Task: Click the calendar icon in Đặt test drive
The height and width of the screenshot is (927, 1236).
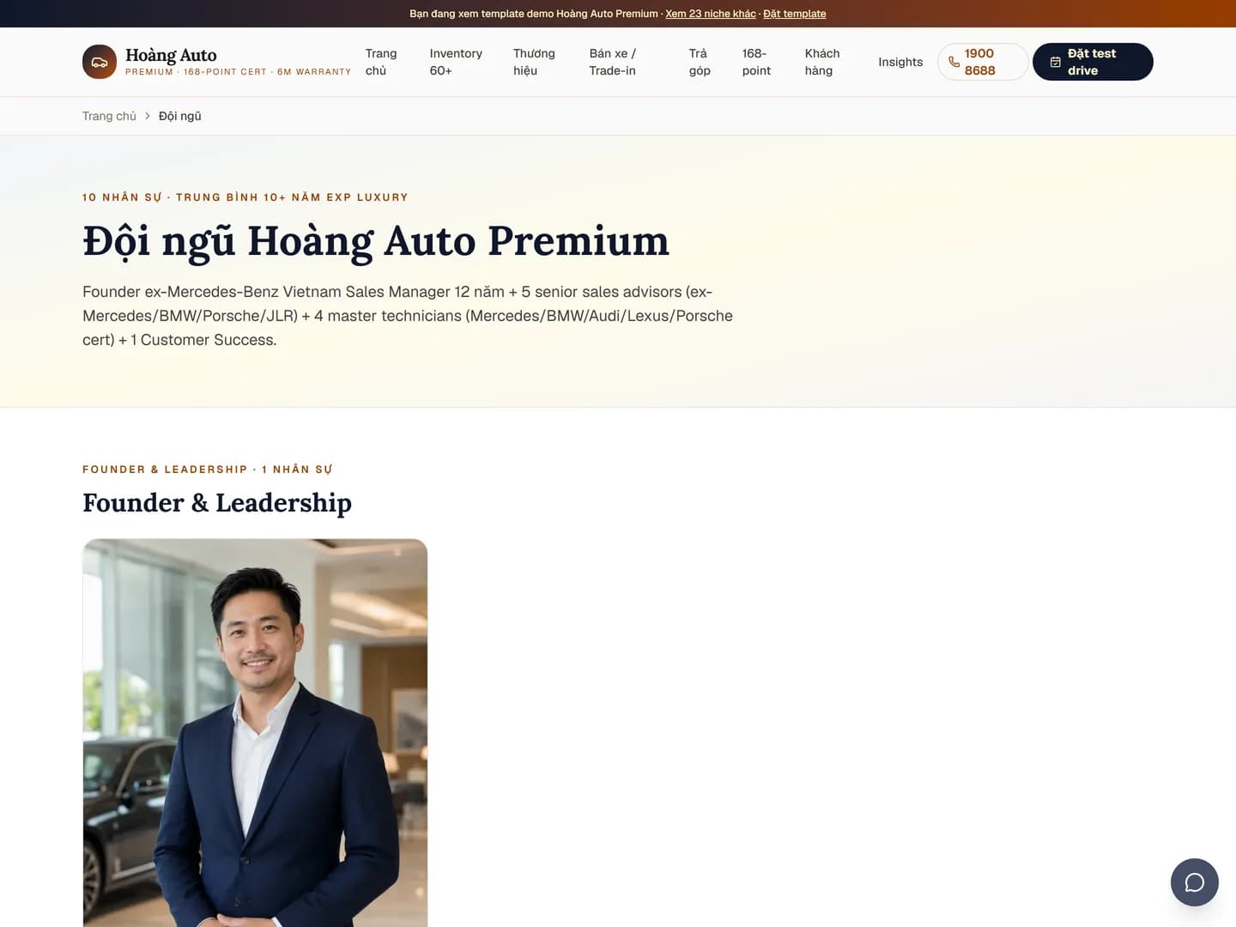Action: click(1055, 62)
